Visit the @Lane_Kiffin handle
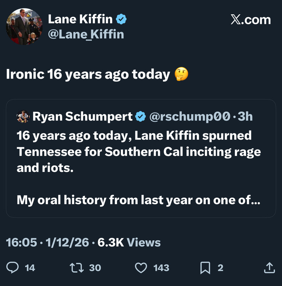The image size is (282, 286). tap(86, 34)
